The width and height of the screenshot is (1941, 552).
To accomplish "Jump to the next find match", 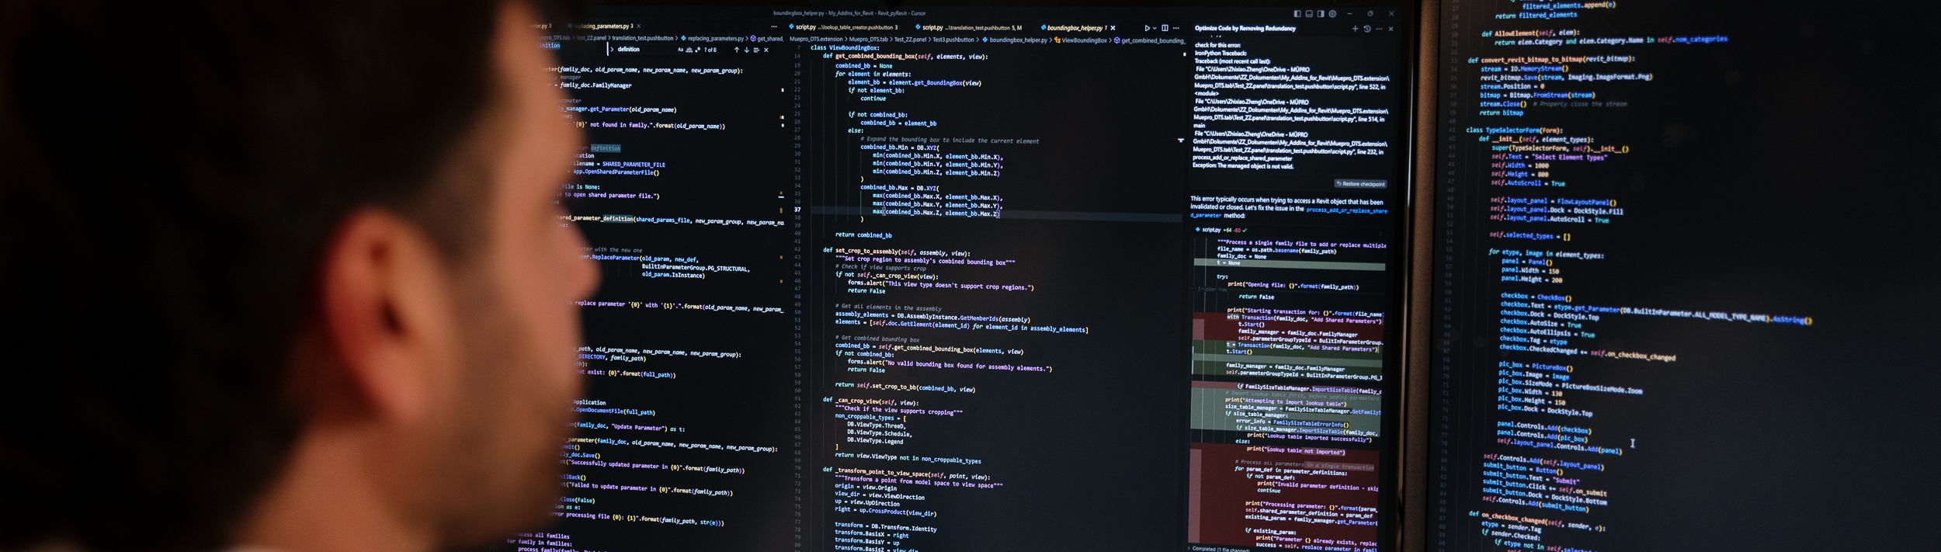I will click(746, 50).
